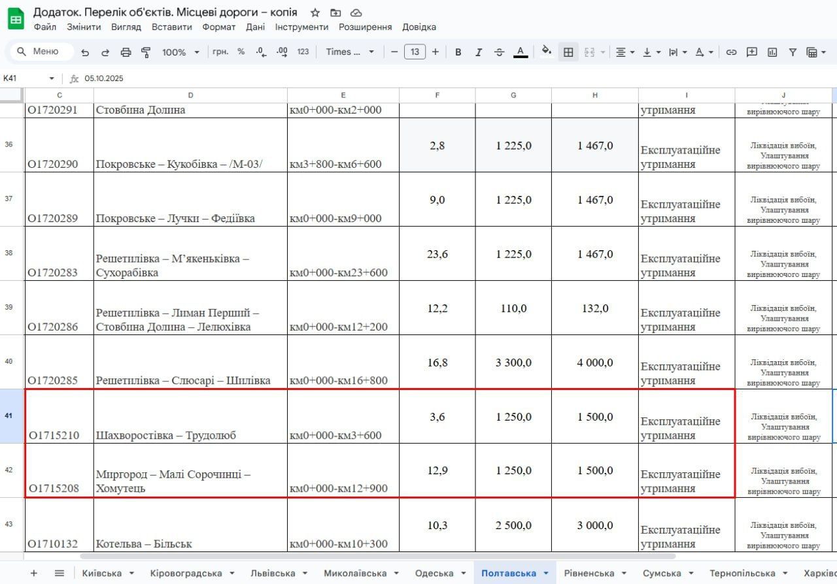Viewport: 837px width, 584px height.
Task: Open the 100% zoom dropdown
Action: tap(180, 52)
